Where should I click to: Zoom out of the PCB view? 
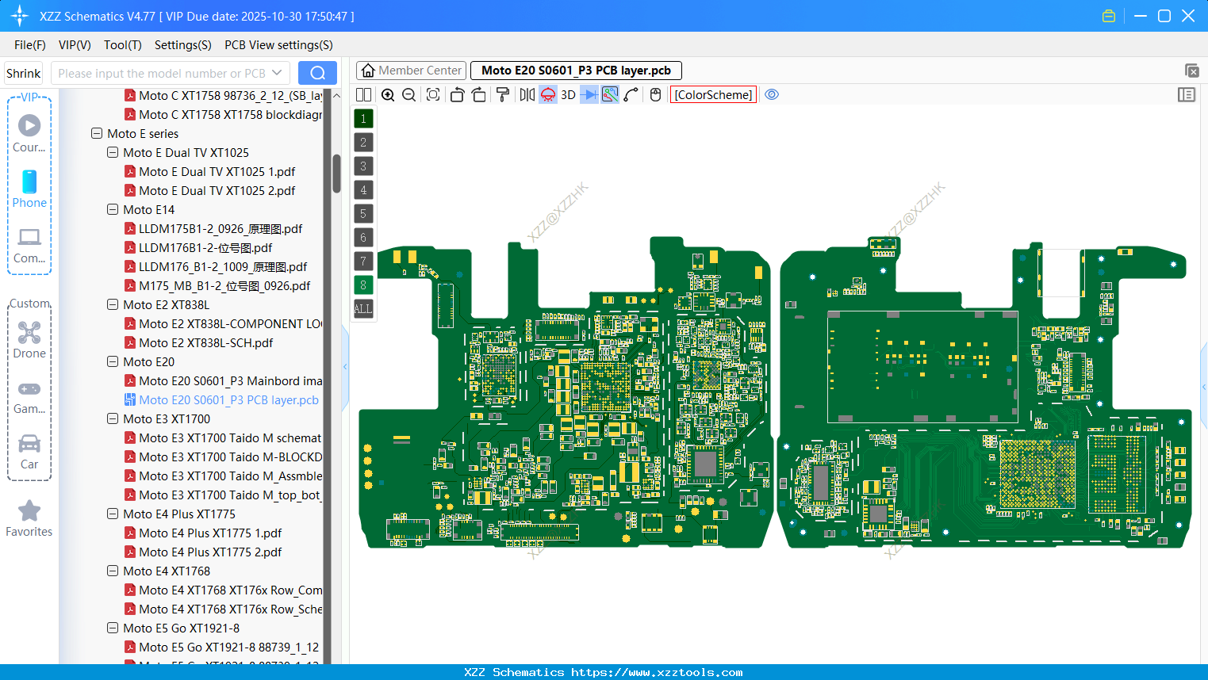tap(408, 94)
